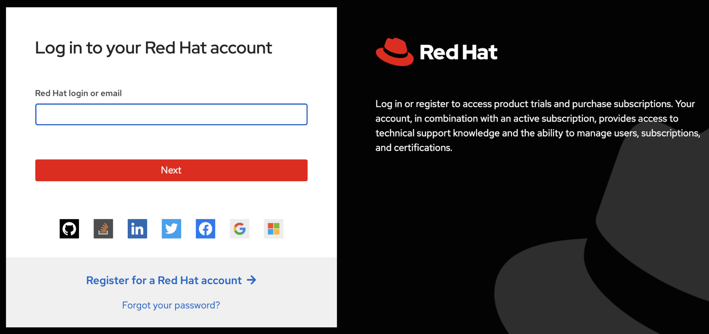This screenshot has height=334, width=709.
Task: Focus the Red Hat login or email field
Action: tap(171, 114)
